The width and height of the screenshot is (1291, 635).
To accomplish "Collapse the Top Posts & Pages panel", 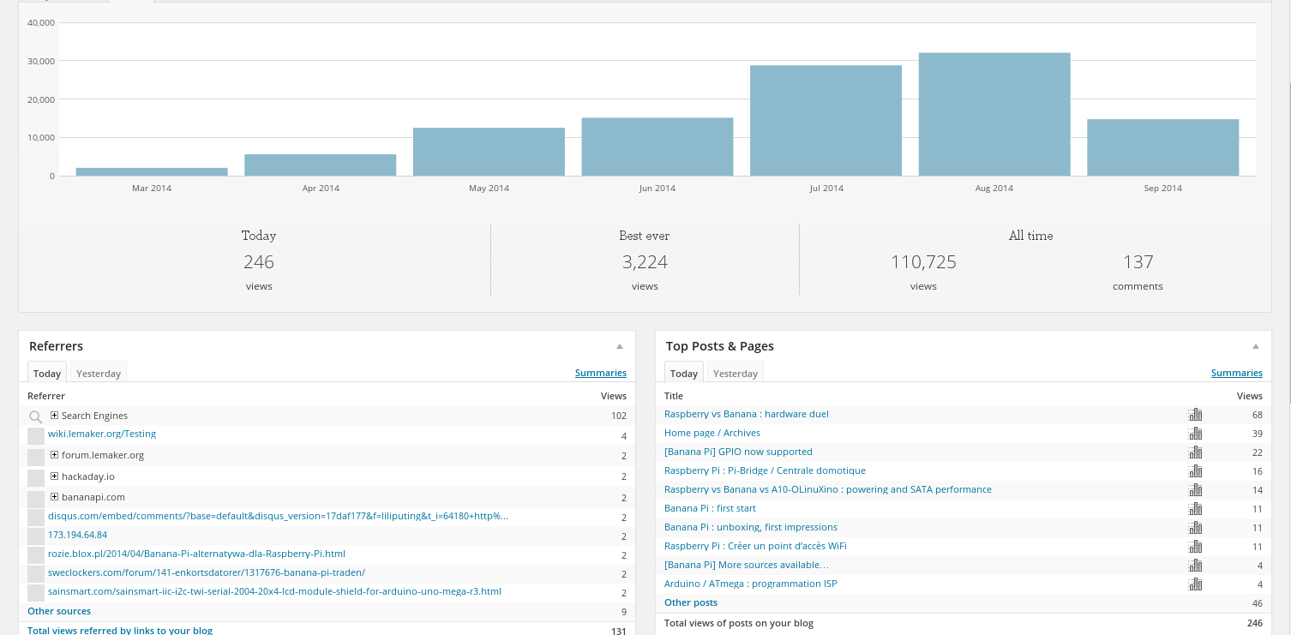I will [1255, 346].
